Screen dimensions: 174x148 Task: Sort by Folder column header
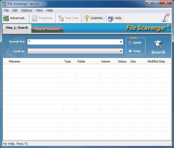pos(88,61)
